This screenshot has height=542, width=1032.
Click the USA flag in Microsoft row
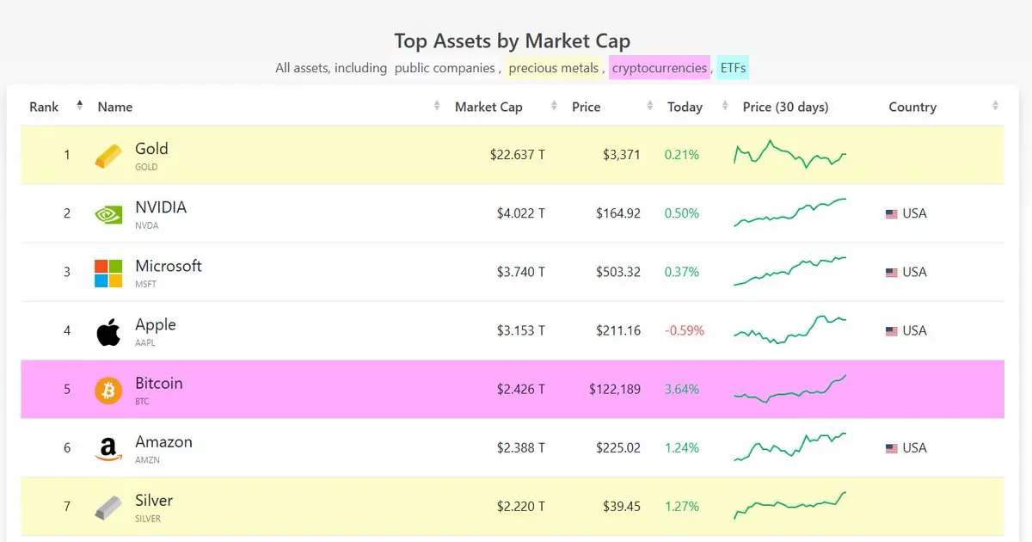[x=892, y=272]
